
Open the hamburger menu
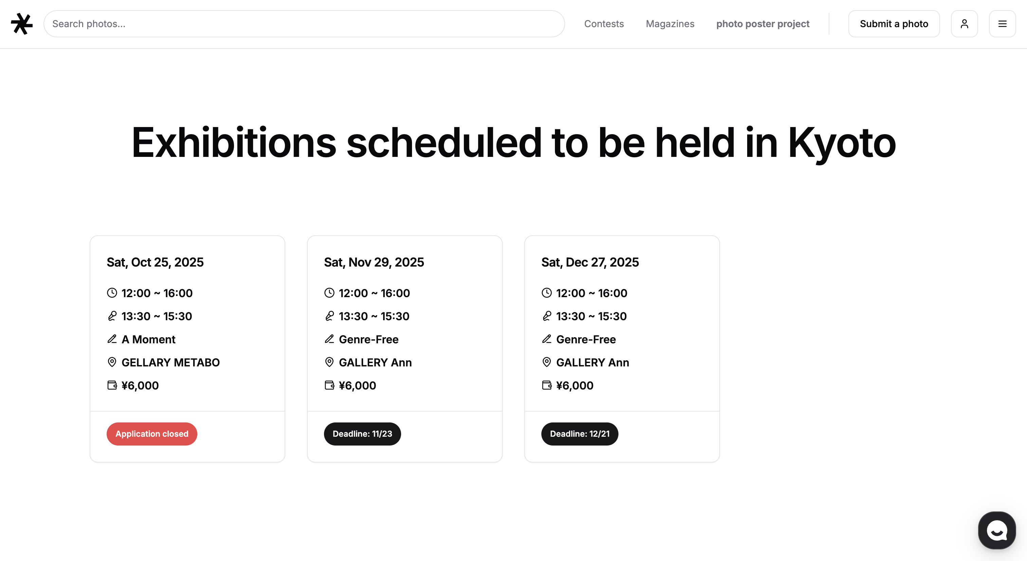(x=1002, y=24)
